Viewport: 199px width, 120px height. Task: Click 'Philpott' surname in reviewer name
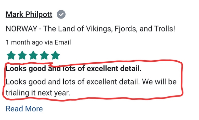39,15
